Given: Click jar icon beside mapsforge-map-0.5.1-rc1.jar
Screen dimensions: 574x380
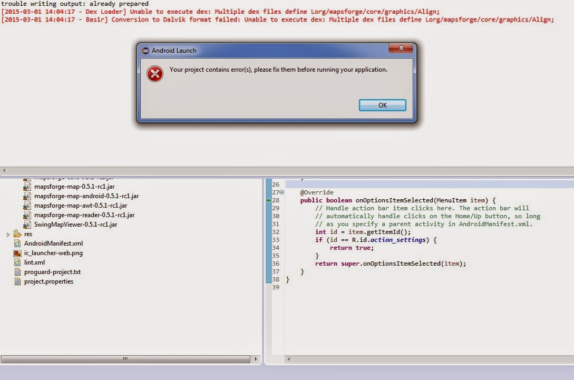Looking at the screenshot, I should point(27,187).
